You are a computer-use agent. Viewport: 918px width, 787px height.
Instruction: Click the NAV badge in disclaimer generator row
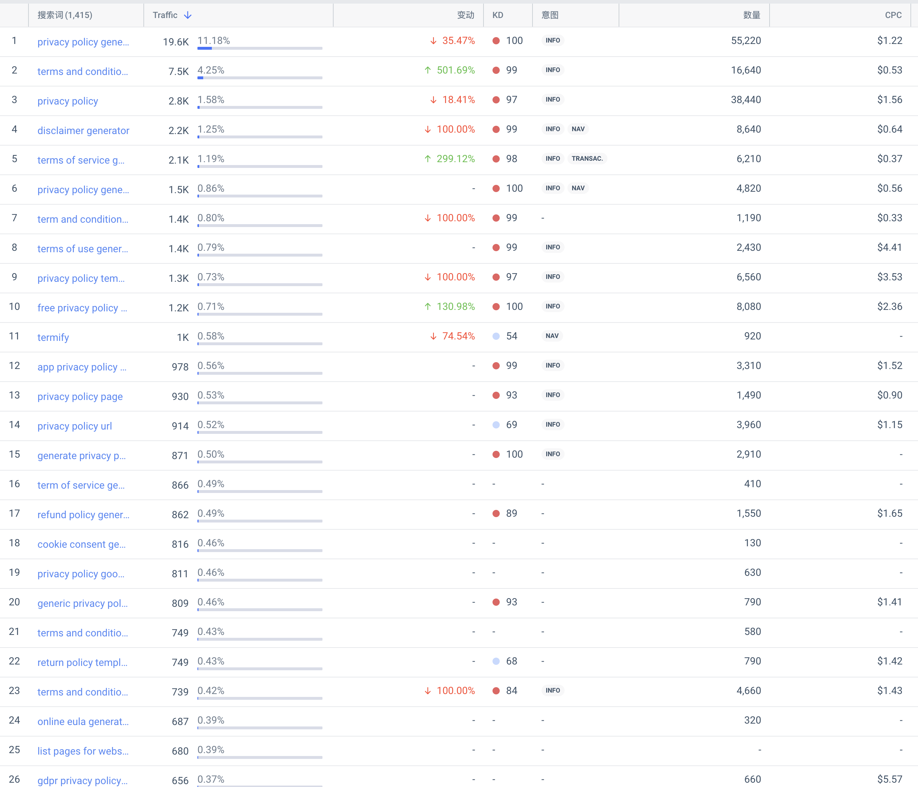click(x=578, y=129)
